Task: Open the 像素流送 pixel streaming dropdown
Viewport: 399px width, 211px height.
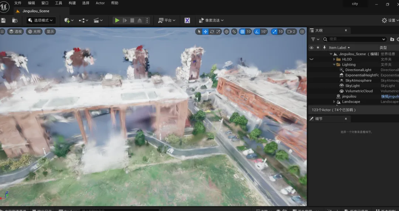Action: (x=211, y=20)
